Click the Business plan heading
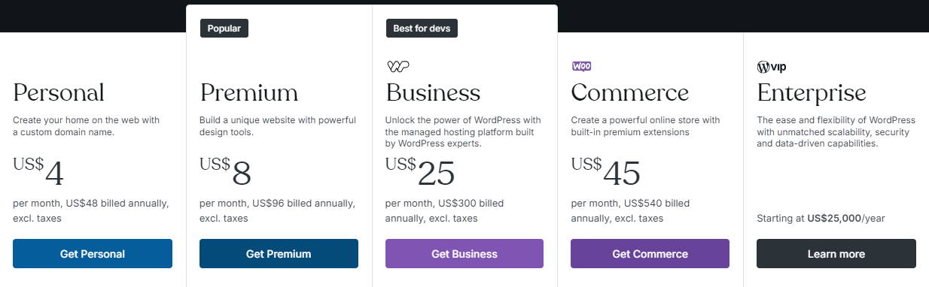Screen dimensions: 929x287 point(433,93)
